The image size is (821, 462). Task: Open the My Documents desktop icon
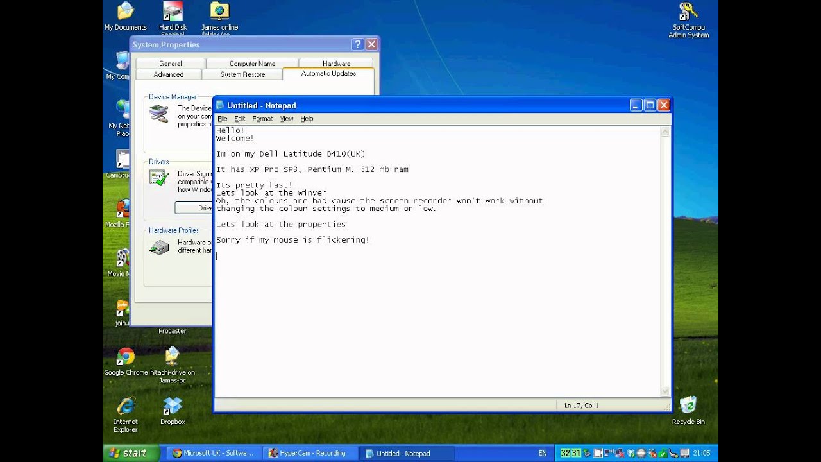[x=126, y=17]
